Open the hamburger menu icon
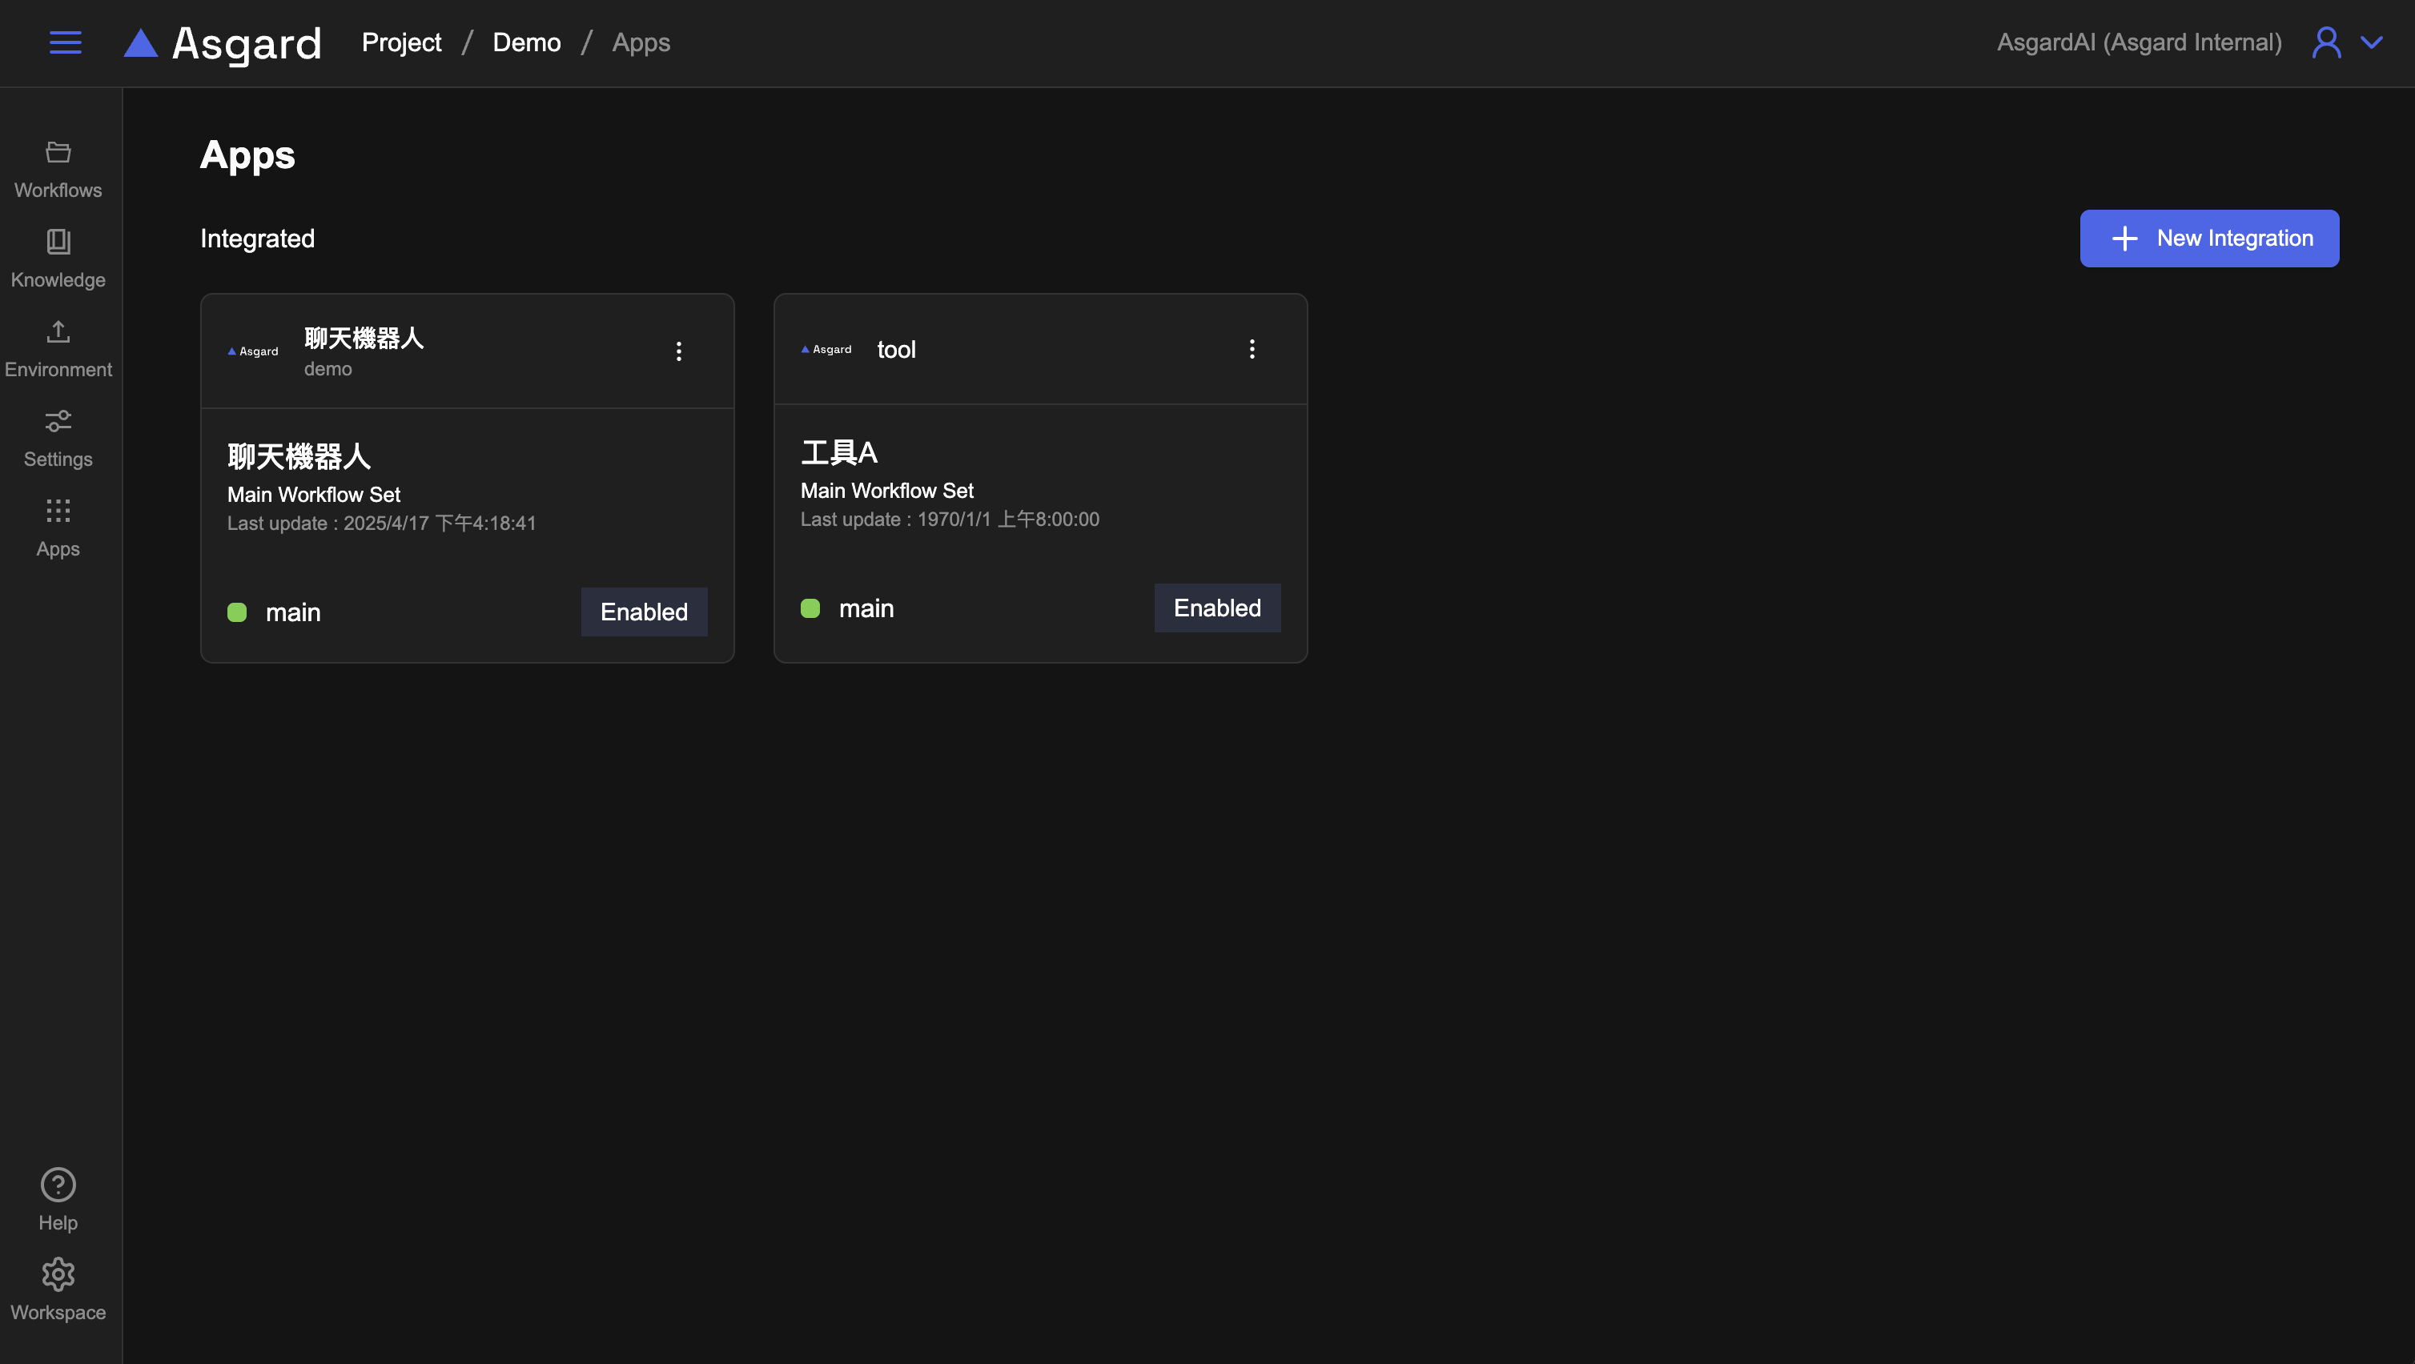Screen dimensions: 2415x1364 coord(65,42)
